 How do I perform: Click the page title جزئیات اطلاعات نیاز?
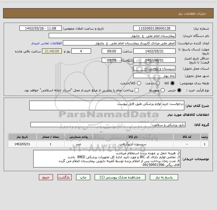tap(192, 14)
